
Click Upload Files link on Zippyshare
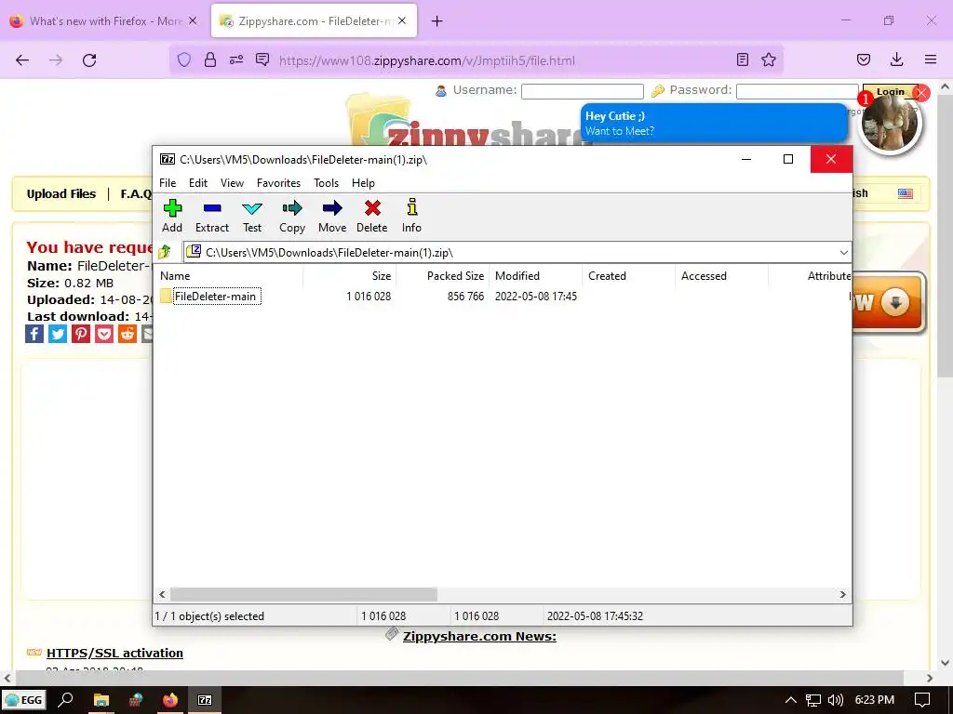coord(61,193)
